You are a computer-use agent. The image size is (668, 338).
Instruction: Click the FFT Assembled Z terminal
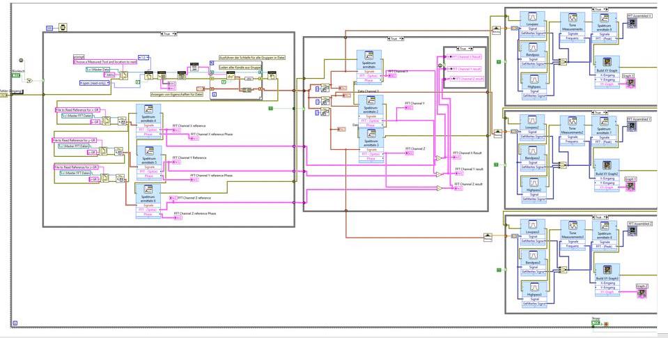click(632, 231)
